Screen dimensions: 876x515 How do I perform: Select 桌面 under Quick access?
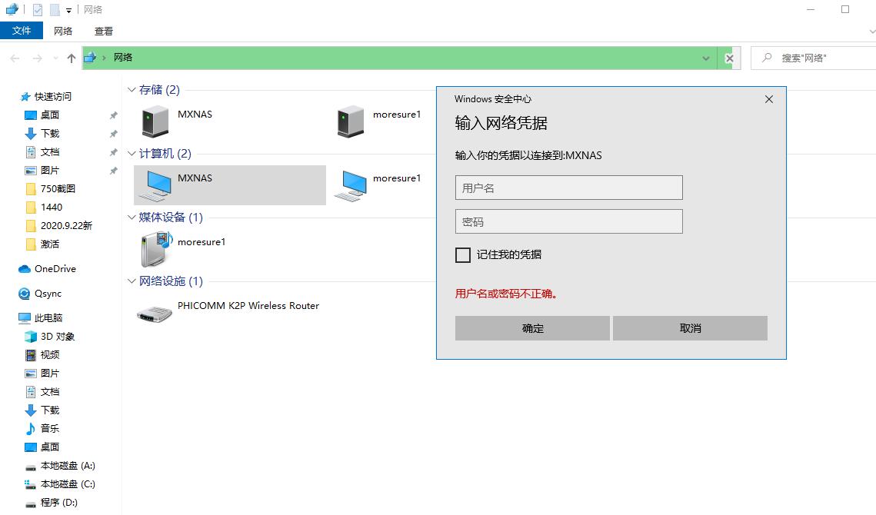point(50,115)
